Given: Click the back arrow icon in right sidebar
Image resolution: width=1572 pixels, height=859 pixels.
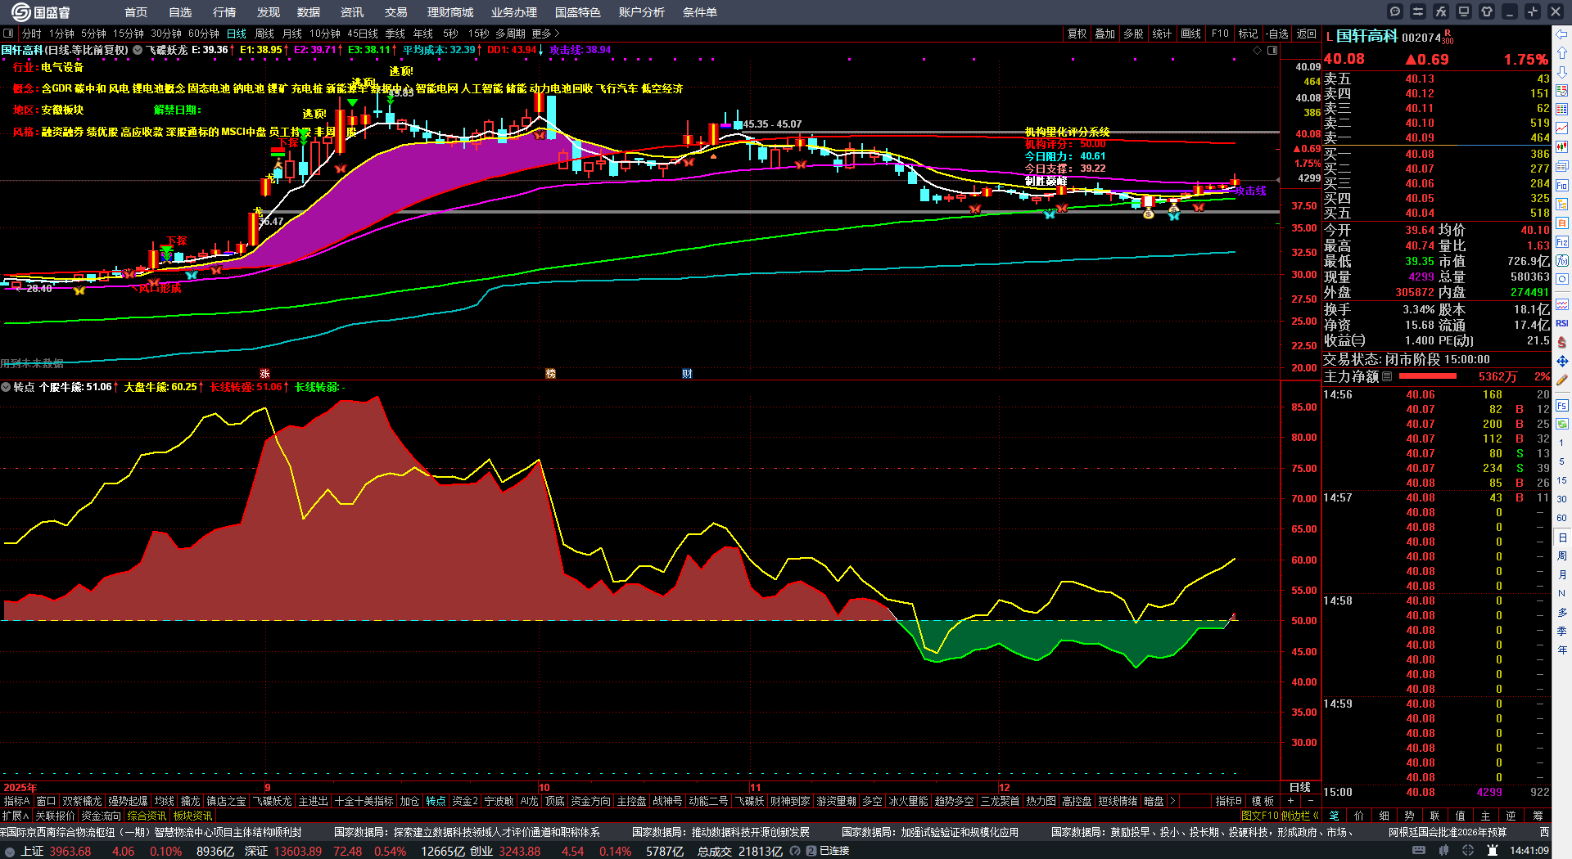Looking at the screenshot, I should (1562, 34).
